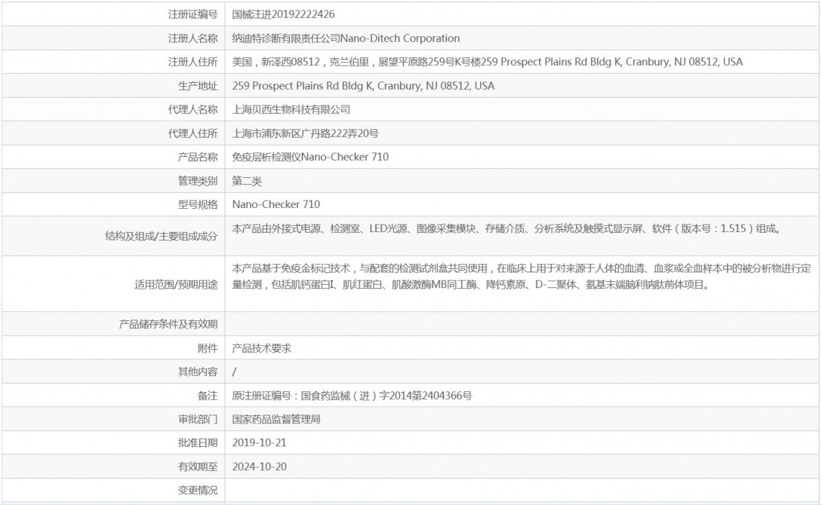Click the 产品储存条件及有效期 row label

pos(169,324)
